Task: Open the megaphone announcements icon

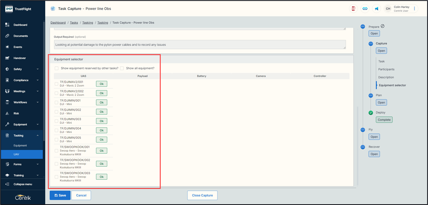Action: pyautogui.click(x=376, y=9)
